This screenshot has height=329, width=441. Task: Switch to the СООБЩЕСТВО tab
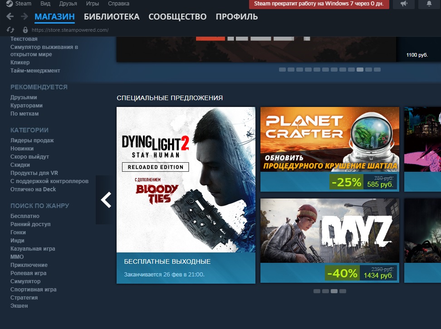pos(177,17)
